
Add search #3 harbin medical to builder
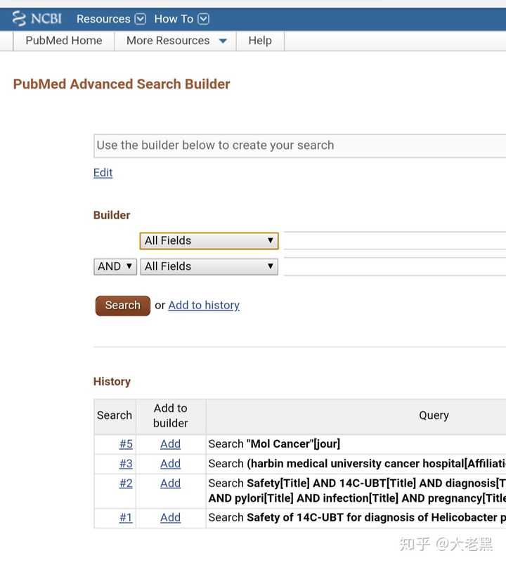click(x=171, y=464)
